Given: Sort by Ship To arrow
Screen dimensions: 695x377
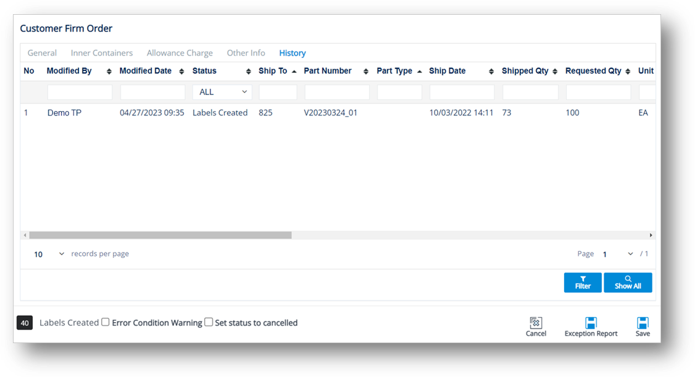Looking at the screenshot, I should (294, 72).
